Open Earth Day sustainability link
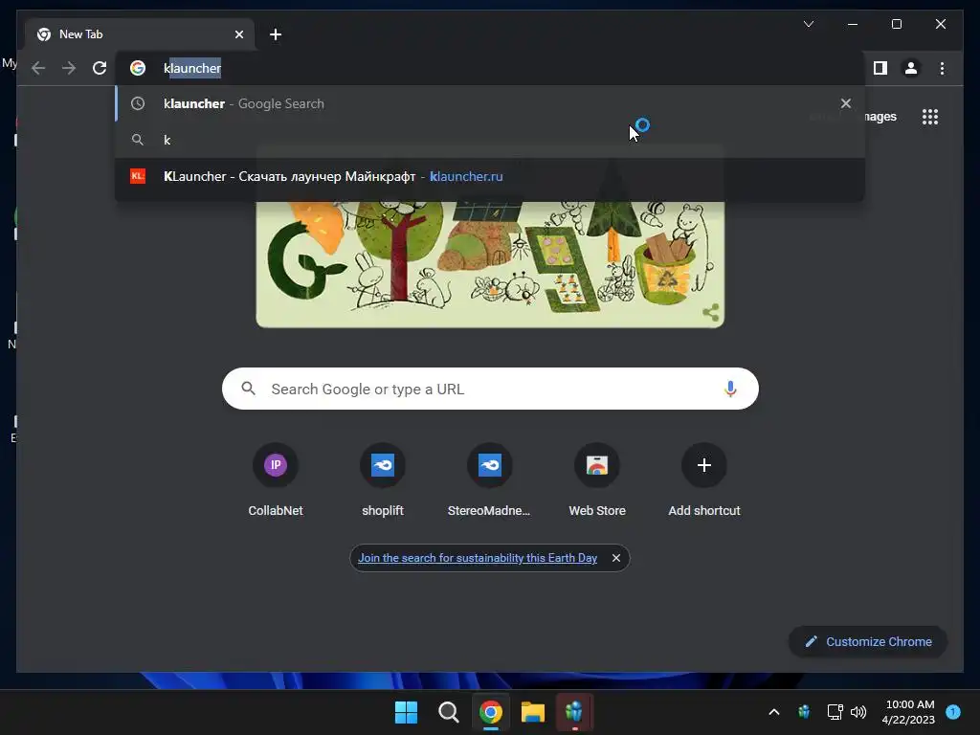The height and width of the screenshot is (735, 980). (478, 558)
